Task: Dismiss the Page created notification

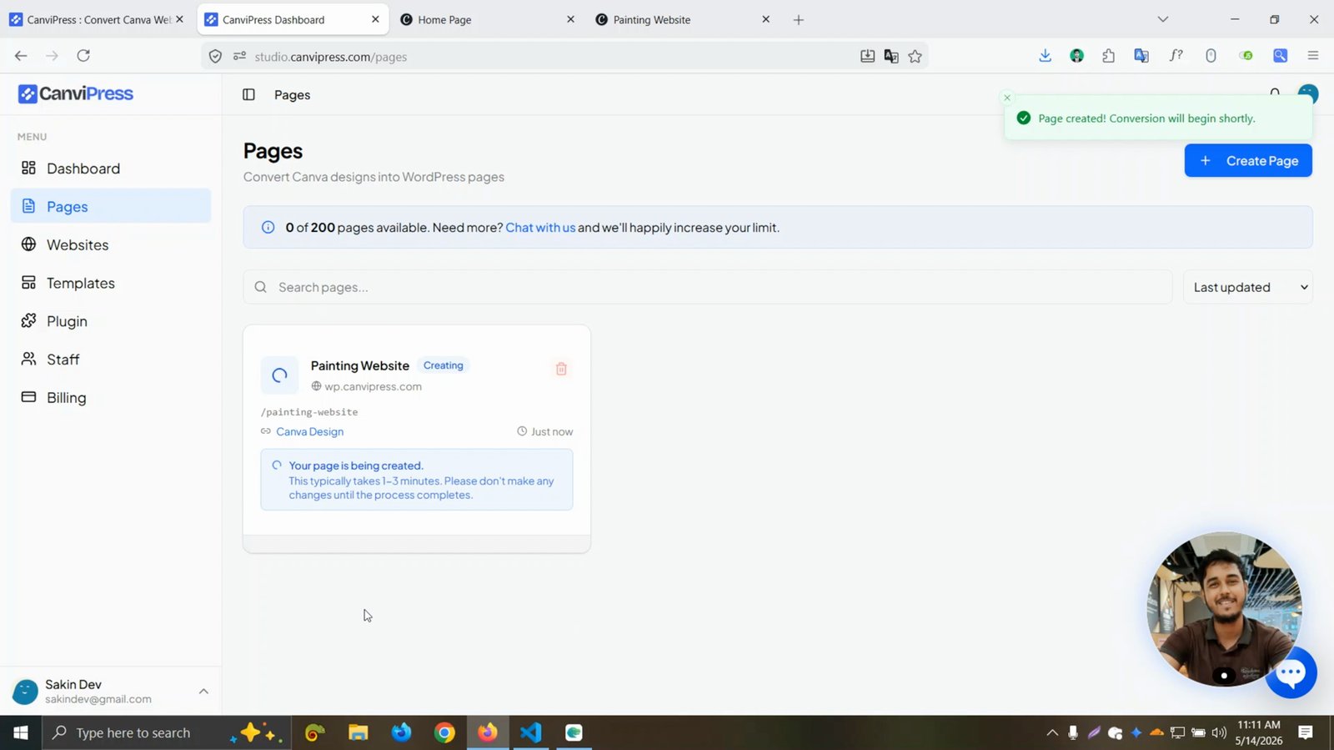Action: coord(1007,98)
